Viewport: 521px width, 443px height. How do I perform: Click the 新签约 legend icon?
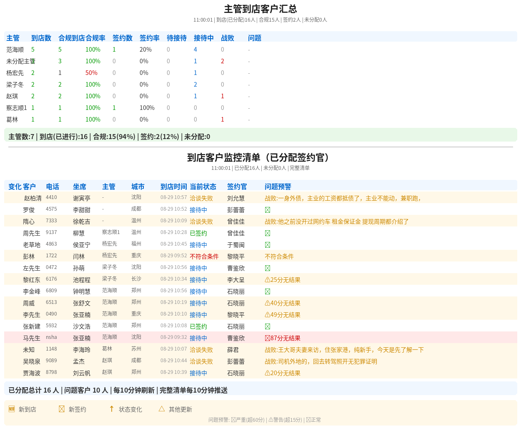(x=62, y=409)
